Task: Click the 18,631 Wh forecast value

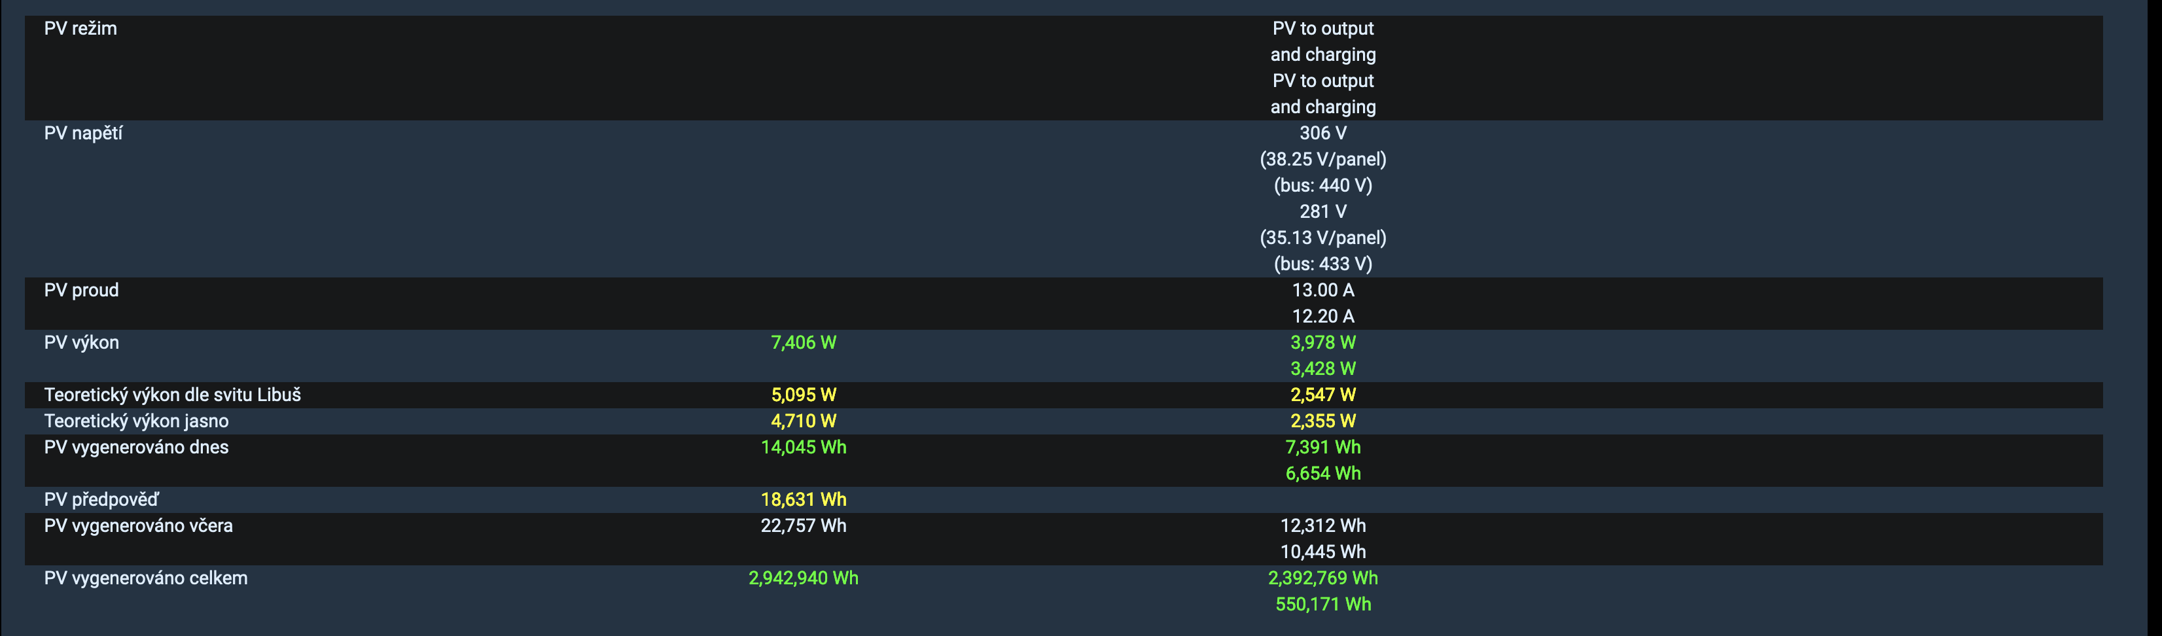Action: pyautogui.click(x=803, y=500)
